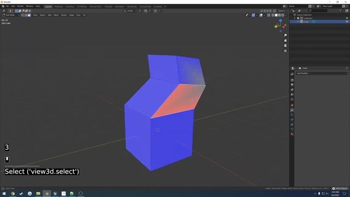Open the Material properties tab
This screenshot has height=197, width=350.
[292, 134]
